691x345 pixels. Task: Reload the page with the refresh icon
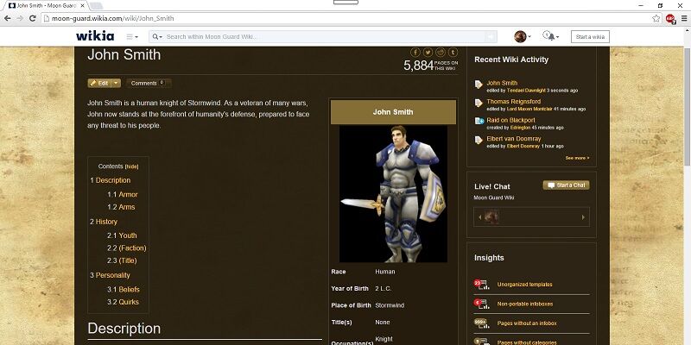(x=32, y=18)
